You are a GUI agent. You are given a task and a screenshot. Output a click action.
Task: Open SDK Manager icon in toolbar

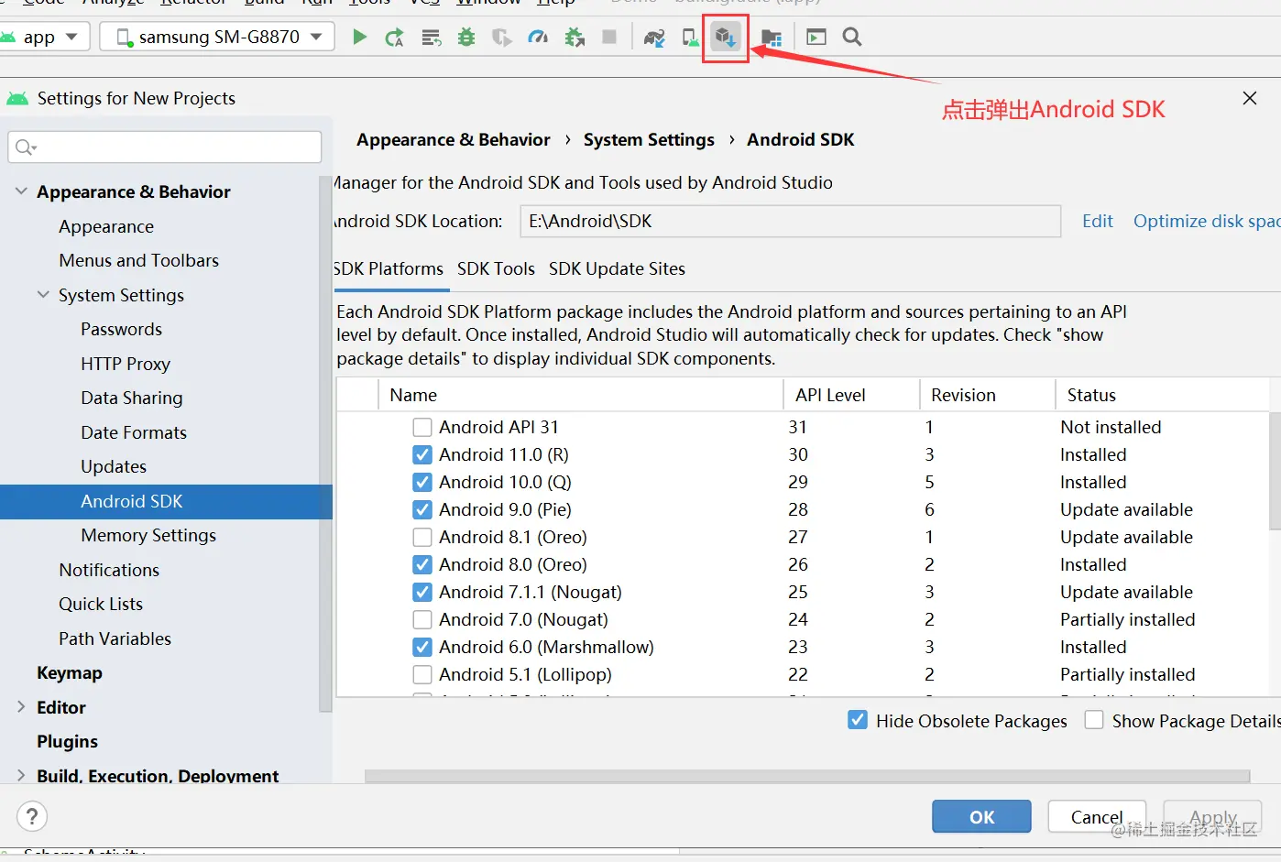725,37
